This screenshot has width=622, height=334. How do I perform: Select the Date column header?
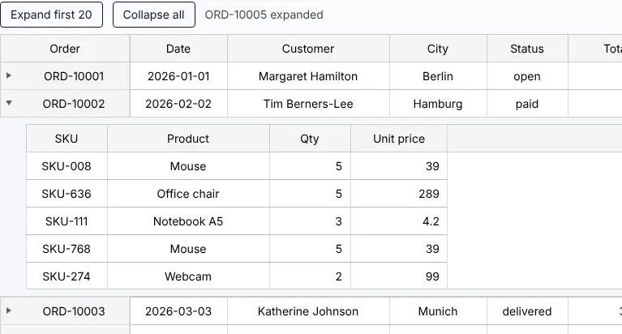point(178,49)
